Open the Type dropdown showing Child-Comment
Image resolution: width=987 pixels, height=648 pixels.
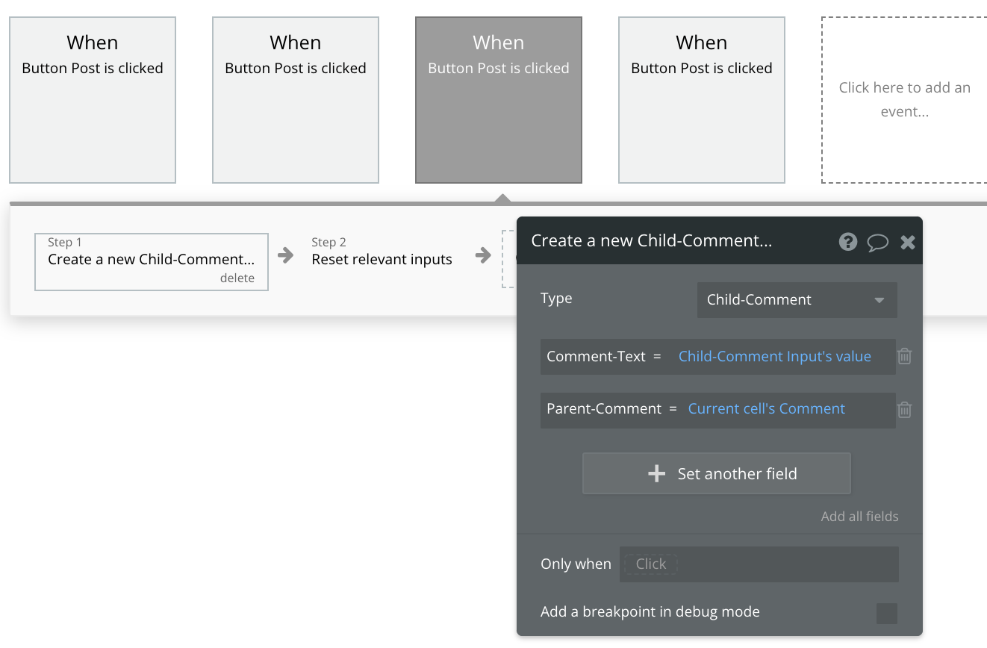click(797, 300)
